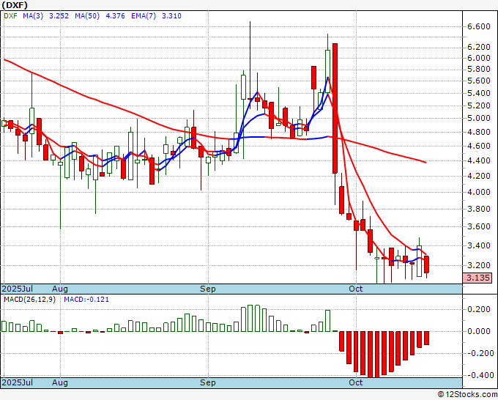
Task: Click the 6.200 price axis label
Action: tap(479, 47)
